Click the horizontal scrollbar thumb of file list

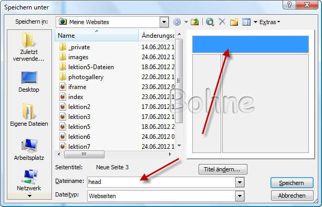click(x=84, y=154)
